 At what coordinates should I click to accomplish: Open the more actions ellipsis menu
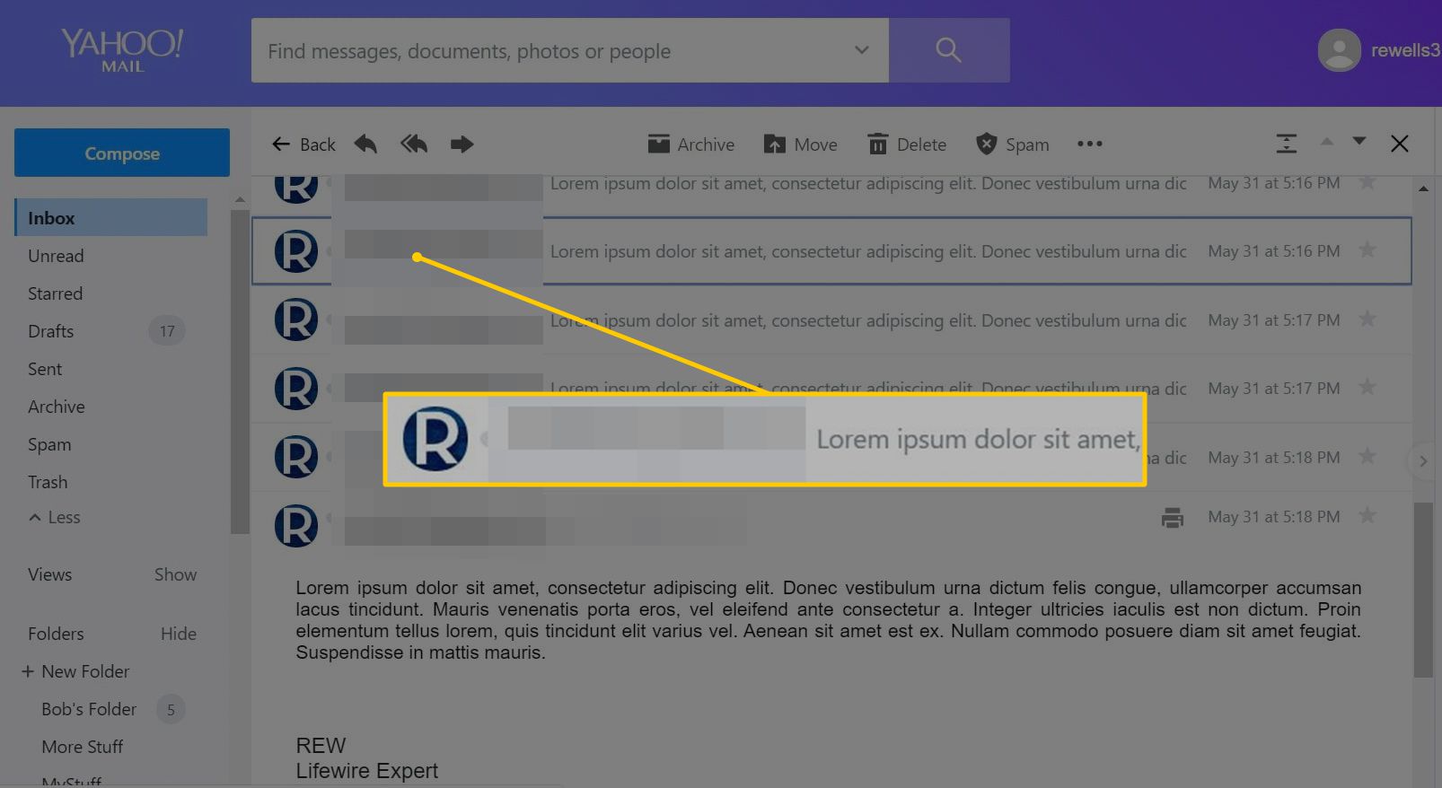[1089, 144]
